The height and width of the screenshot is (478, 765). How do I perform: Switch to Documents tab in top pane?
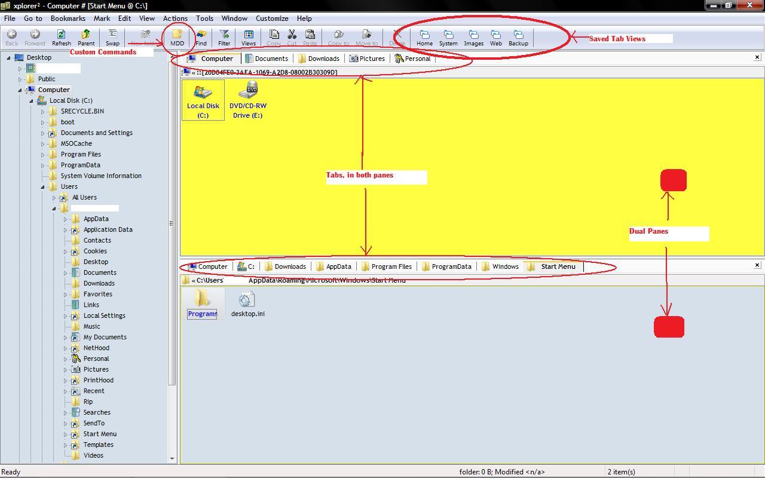(266, 59)
